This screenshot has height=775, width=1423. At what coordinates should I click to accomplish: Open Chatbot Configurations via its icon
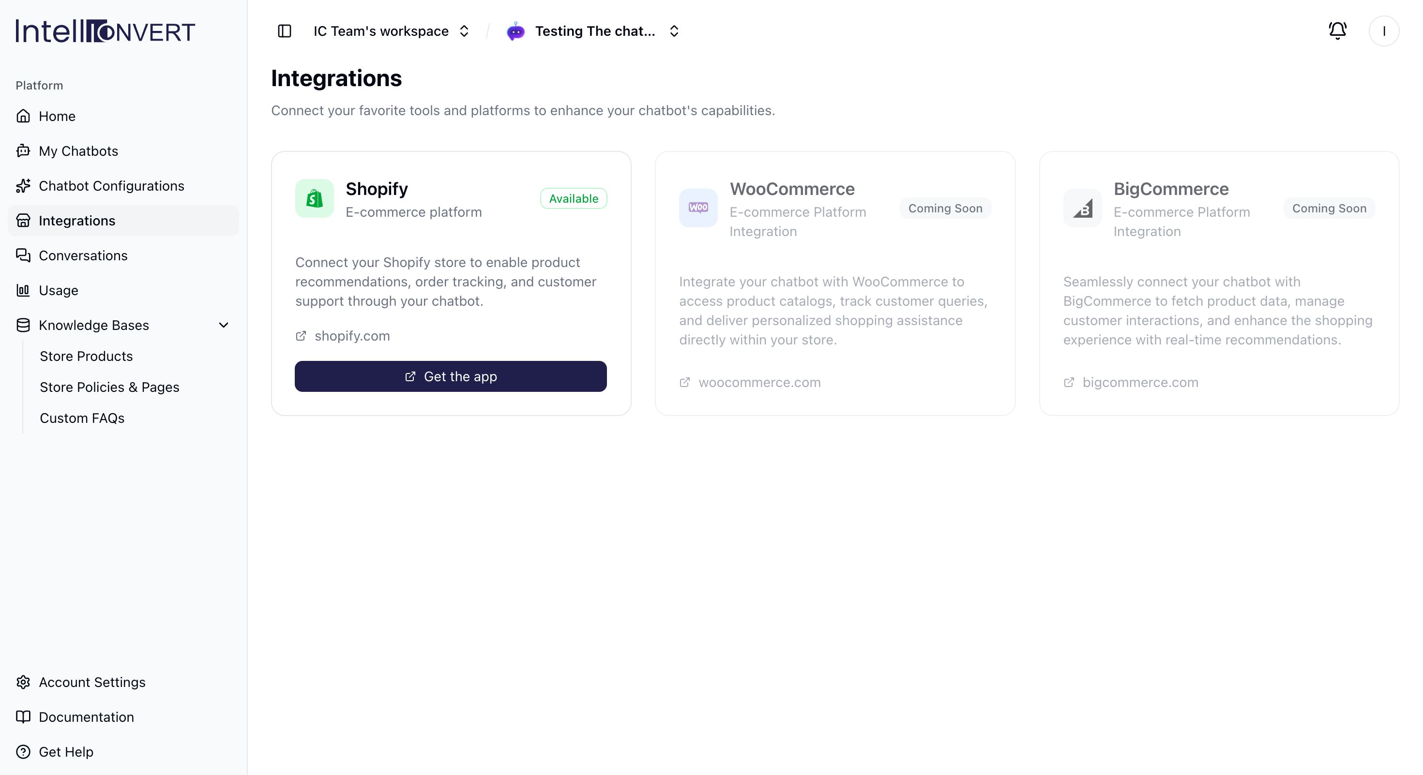pos(23,186)
